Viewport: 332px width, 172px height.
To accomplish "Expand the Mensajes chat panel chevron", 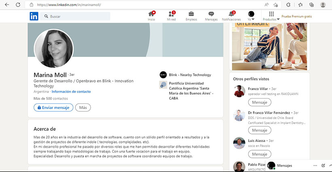I will point(330,166).
